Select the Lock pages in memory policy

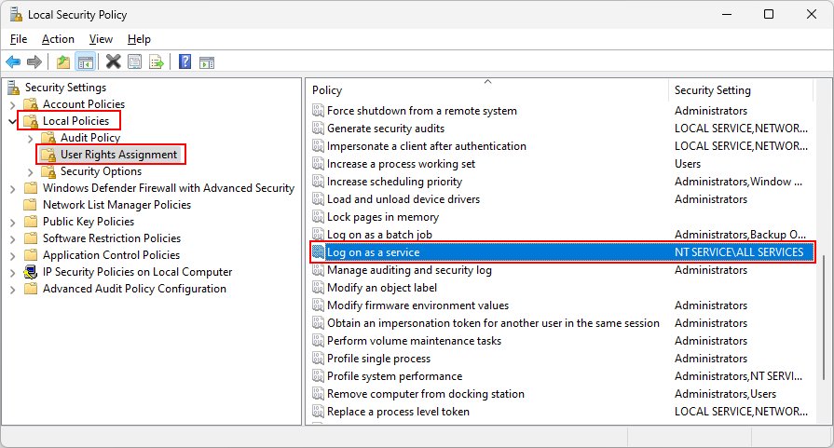383,217
